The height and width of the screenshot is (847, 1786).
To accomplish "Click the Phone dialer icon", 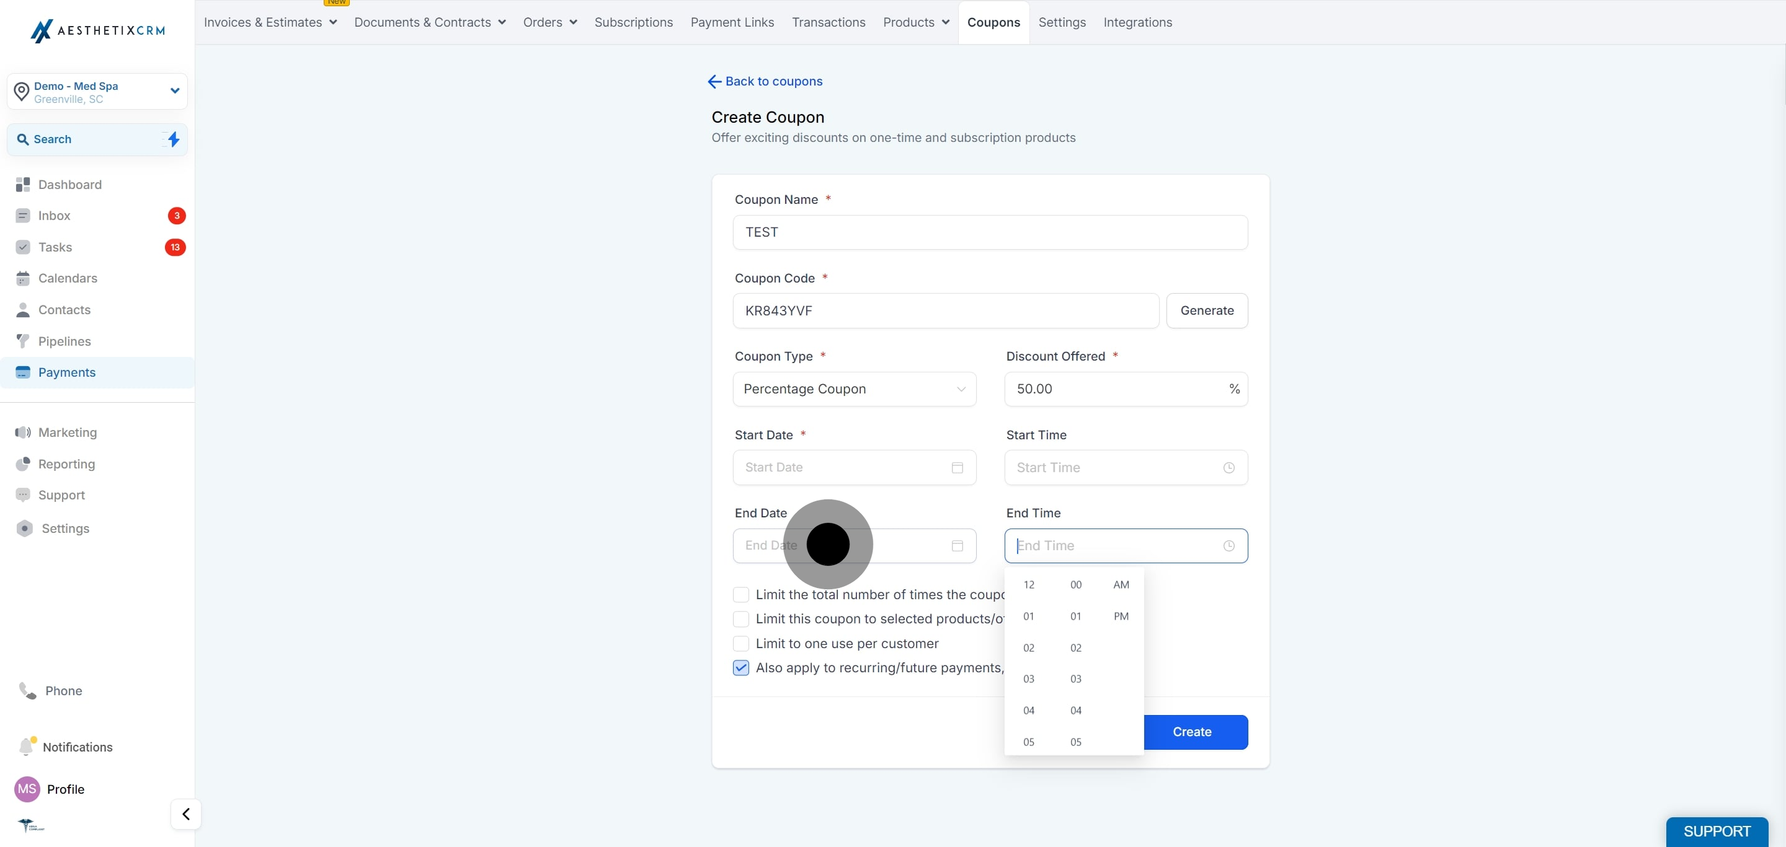I will point(27,690).
